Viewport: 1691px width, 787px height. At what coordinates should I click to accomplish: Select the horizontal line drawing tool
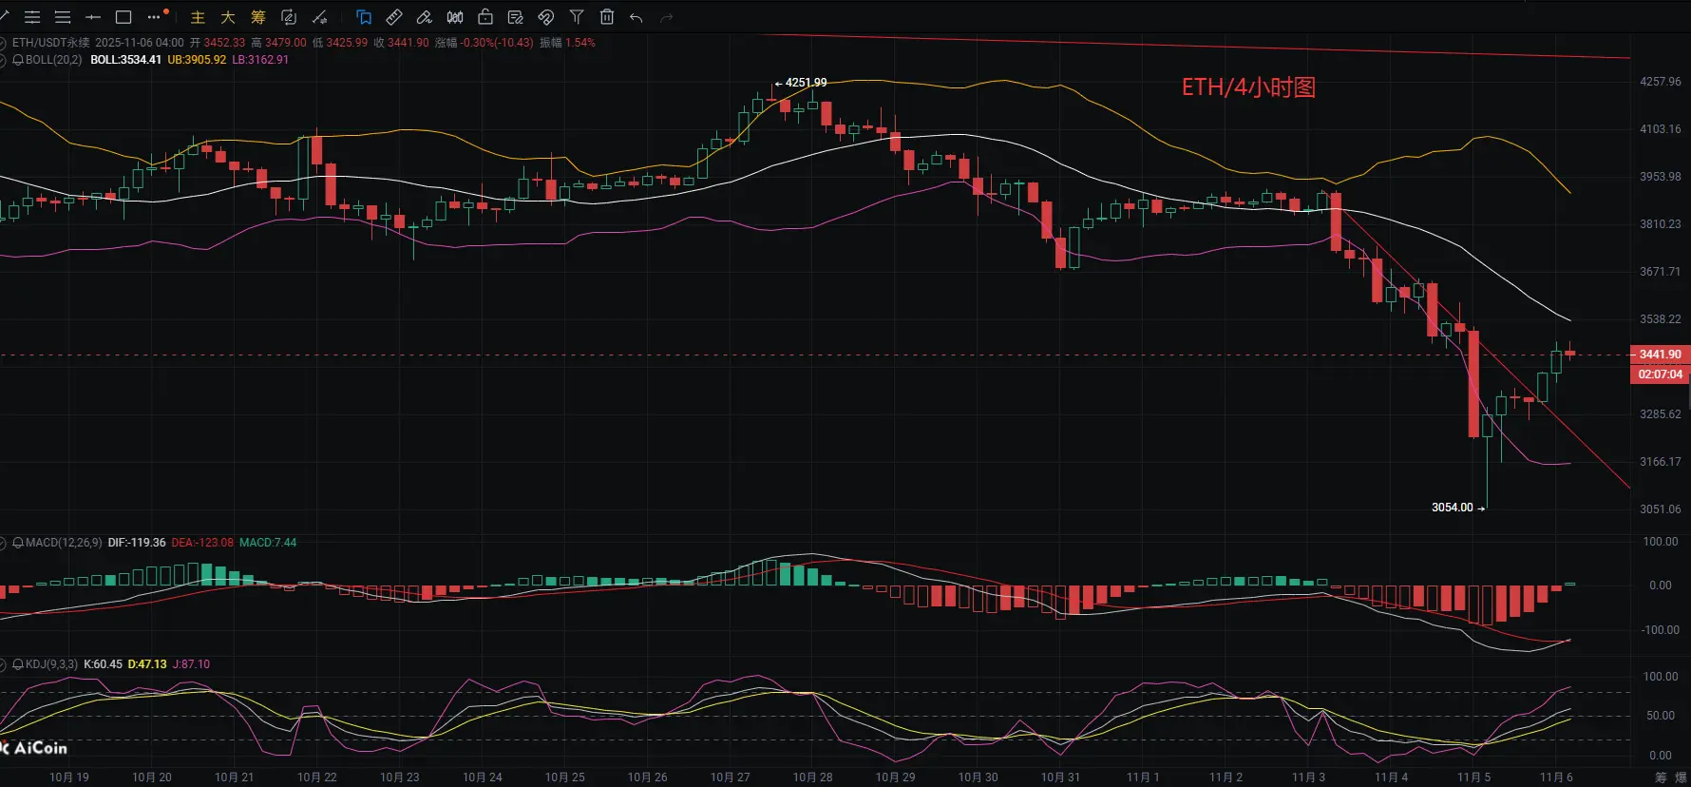point(93,17)
